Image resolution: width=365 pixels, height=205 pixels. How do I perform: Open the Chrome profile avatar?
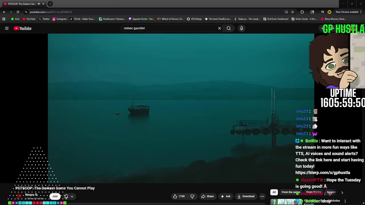pos(329,12)
